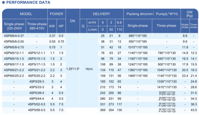Viewport: 199px width, 115px height.
Task: Click the L/min unit label
Action: (92, 29)
